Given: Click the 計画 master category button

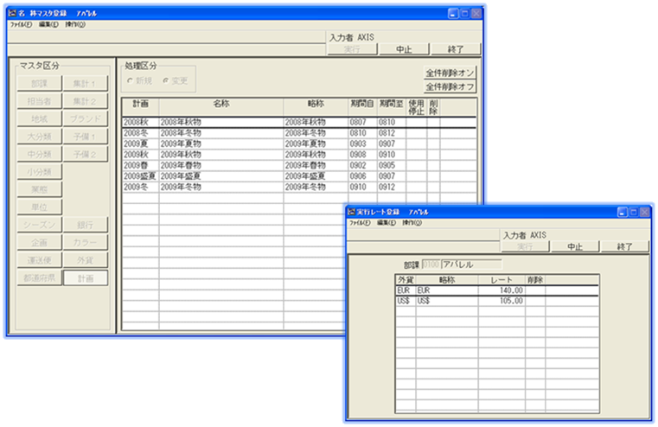Looking at the screenshot, I should pyautogui.click(x=87, y=278).
